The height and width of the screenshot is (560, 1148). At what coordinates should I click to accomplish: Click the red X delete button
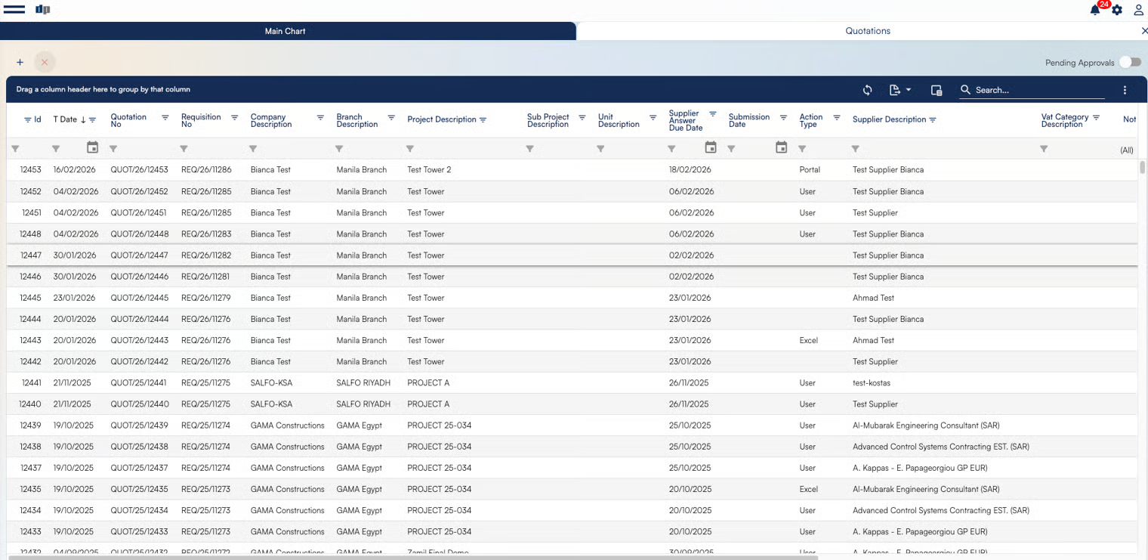click(45, 63)
